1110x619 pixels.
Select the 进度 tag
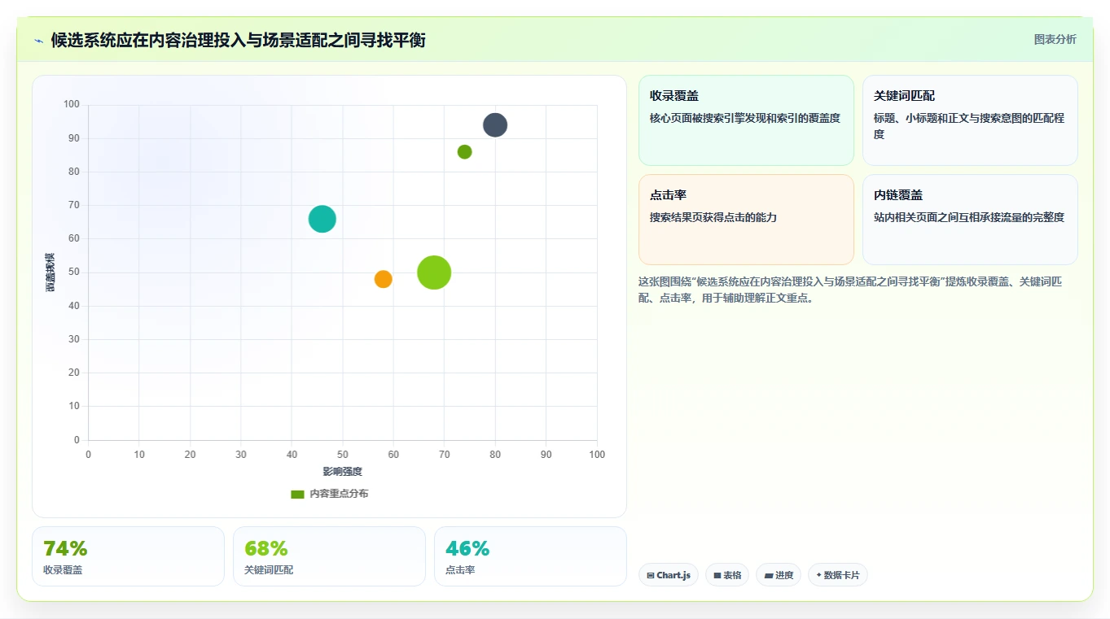(x=779, y=575)
